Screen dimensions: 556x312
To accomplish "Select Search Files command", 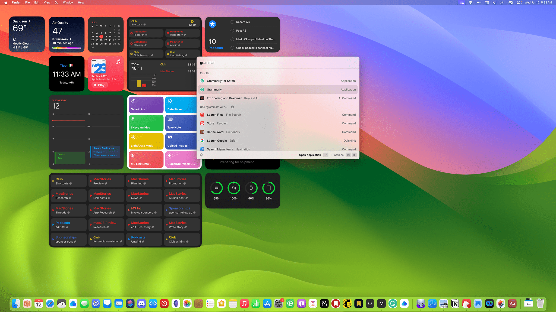I will pos(278,114).
